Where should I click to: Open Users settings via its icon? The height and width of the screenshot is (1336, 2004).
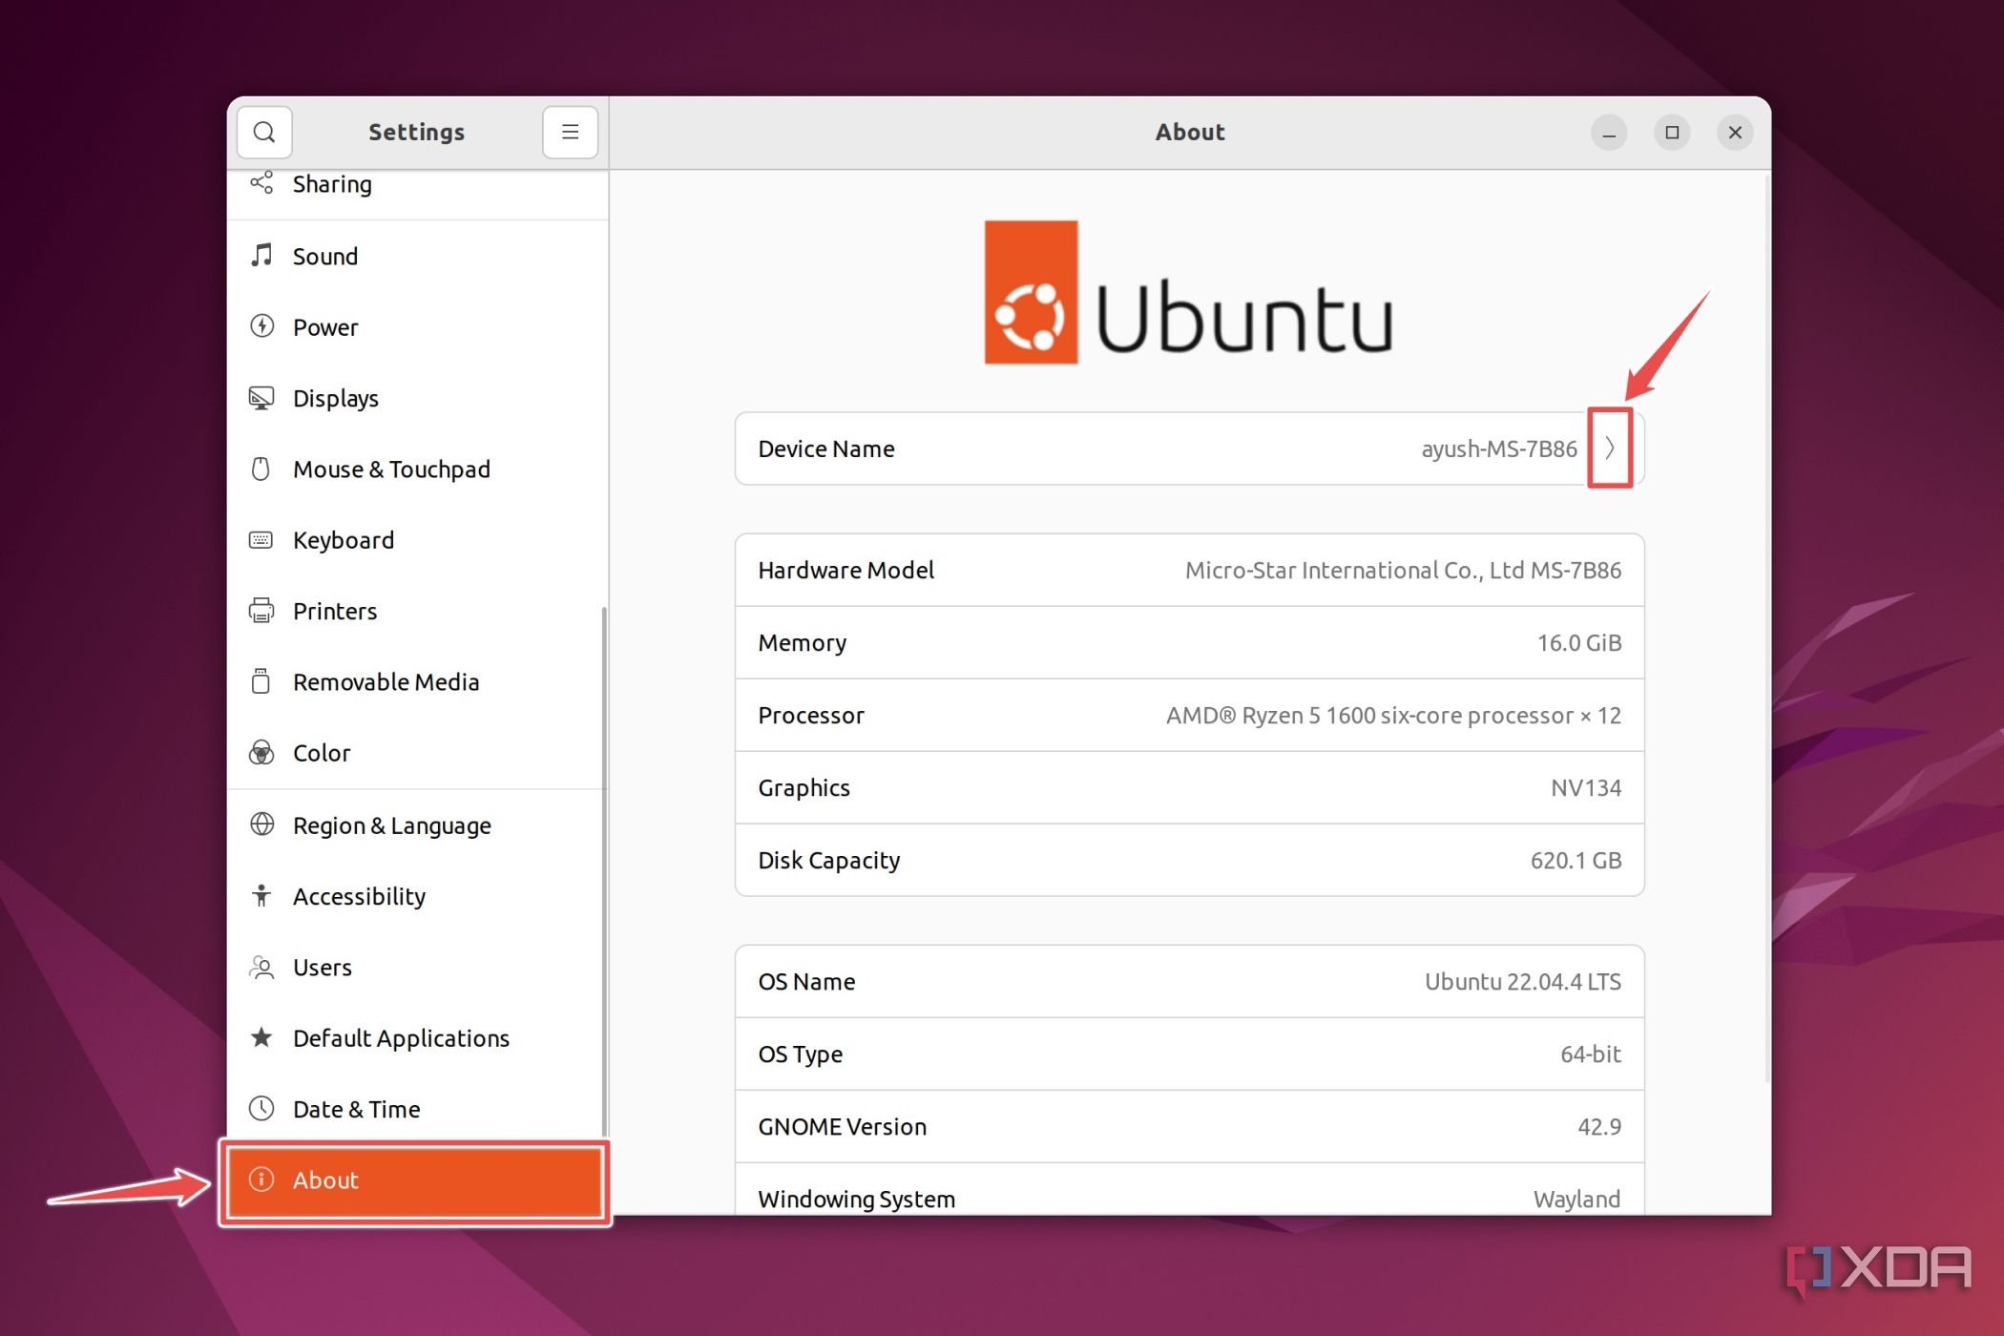click(x=261, y=967)
